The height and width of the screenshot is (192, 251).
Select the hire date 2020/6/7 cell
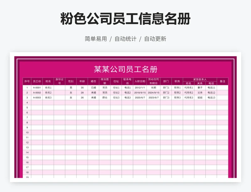140,97
